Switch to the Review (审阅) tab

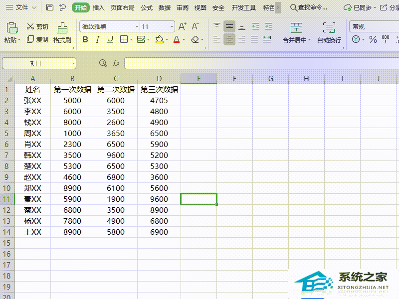pyautogui.click(x=183, y=7)
